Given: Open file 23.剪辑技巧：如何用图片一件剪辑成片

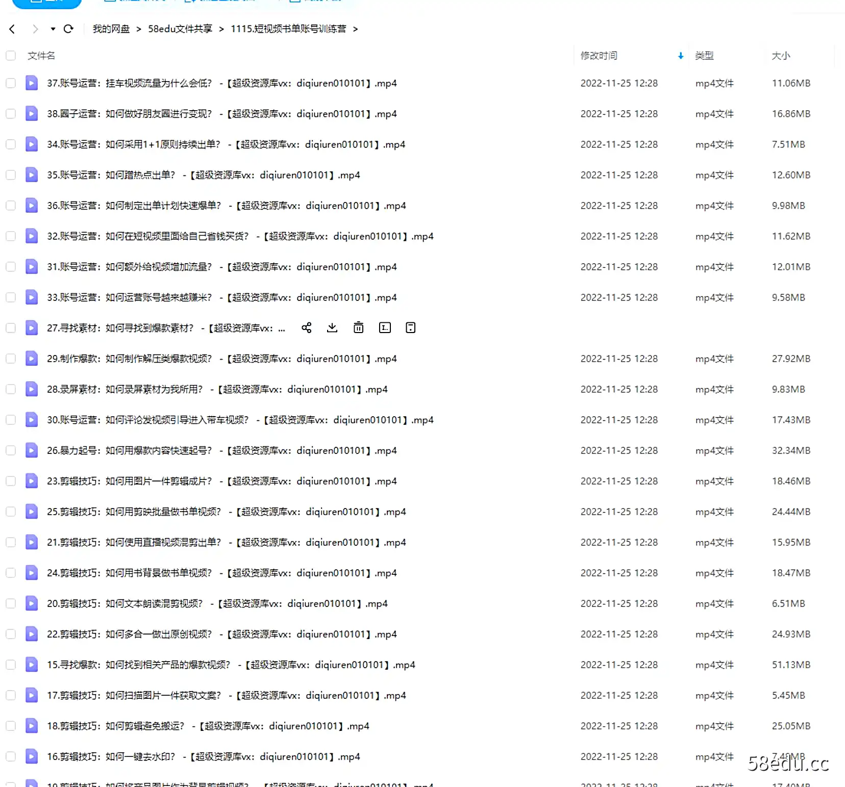Looking at the screenshot, I should 222,481.
